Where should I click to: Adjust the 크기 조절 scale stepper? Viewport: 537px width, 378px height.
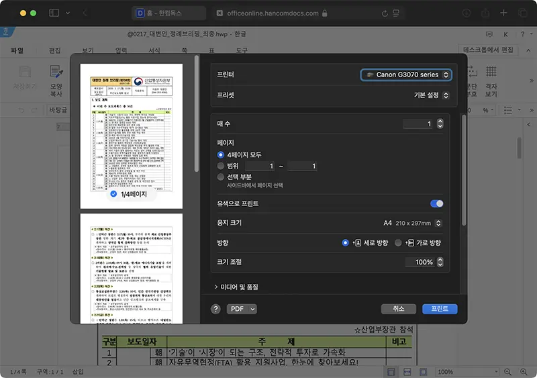(440, 262)
